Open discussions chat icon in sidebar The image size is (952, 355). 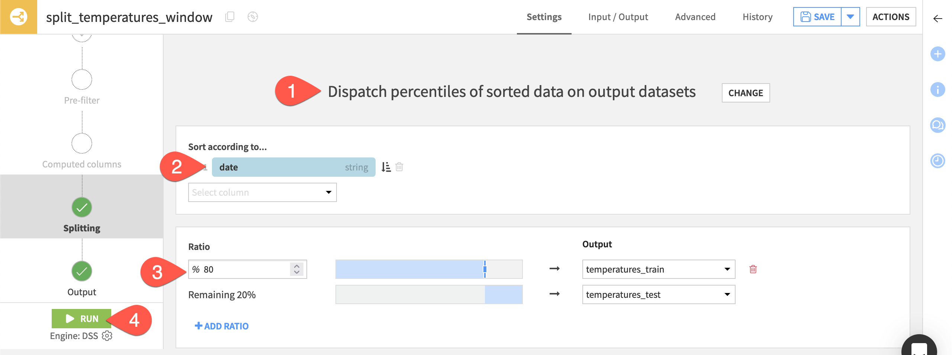pyautogui.click(x=937, y=125)
